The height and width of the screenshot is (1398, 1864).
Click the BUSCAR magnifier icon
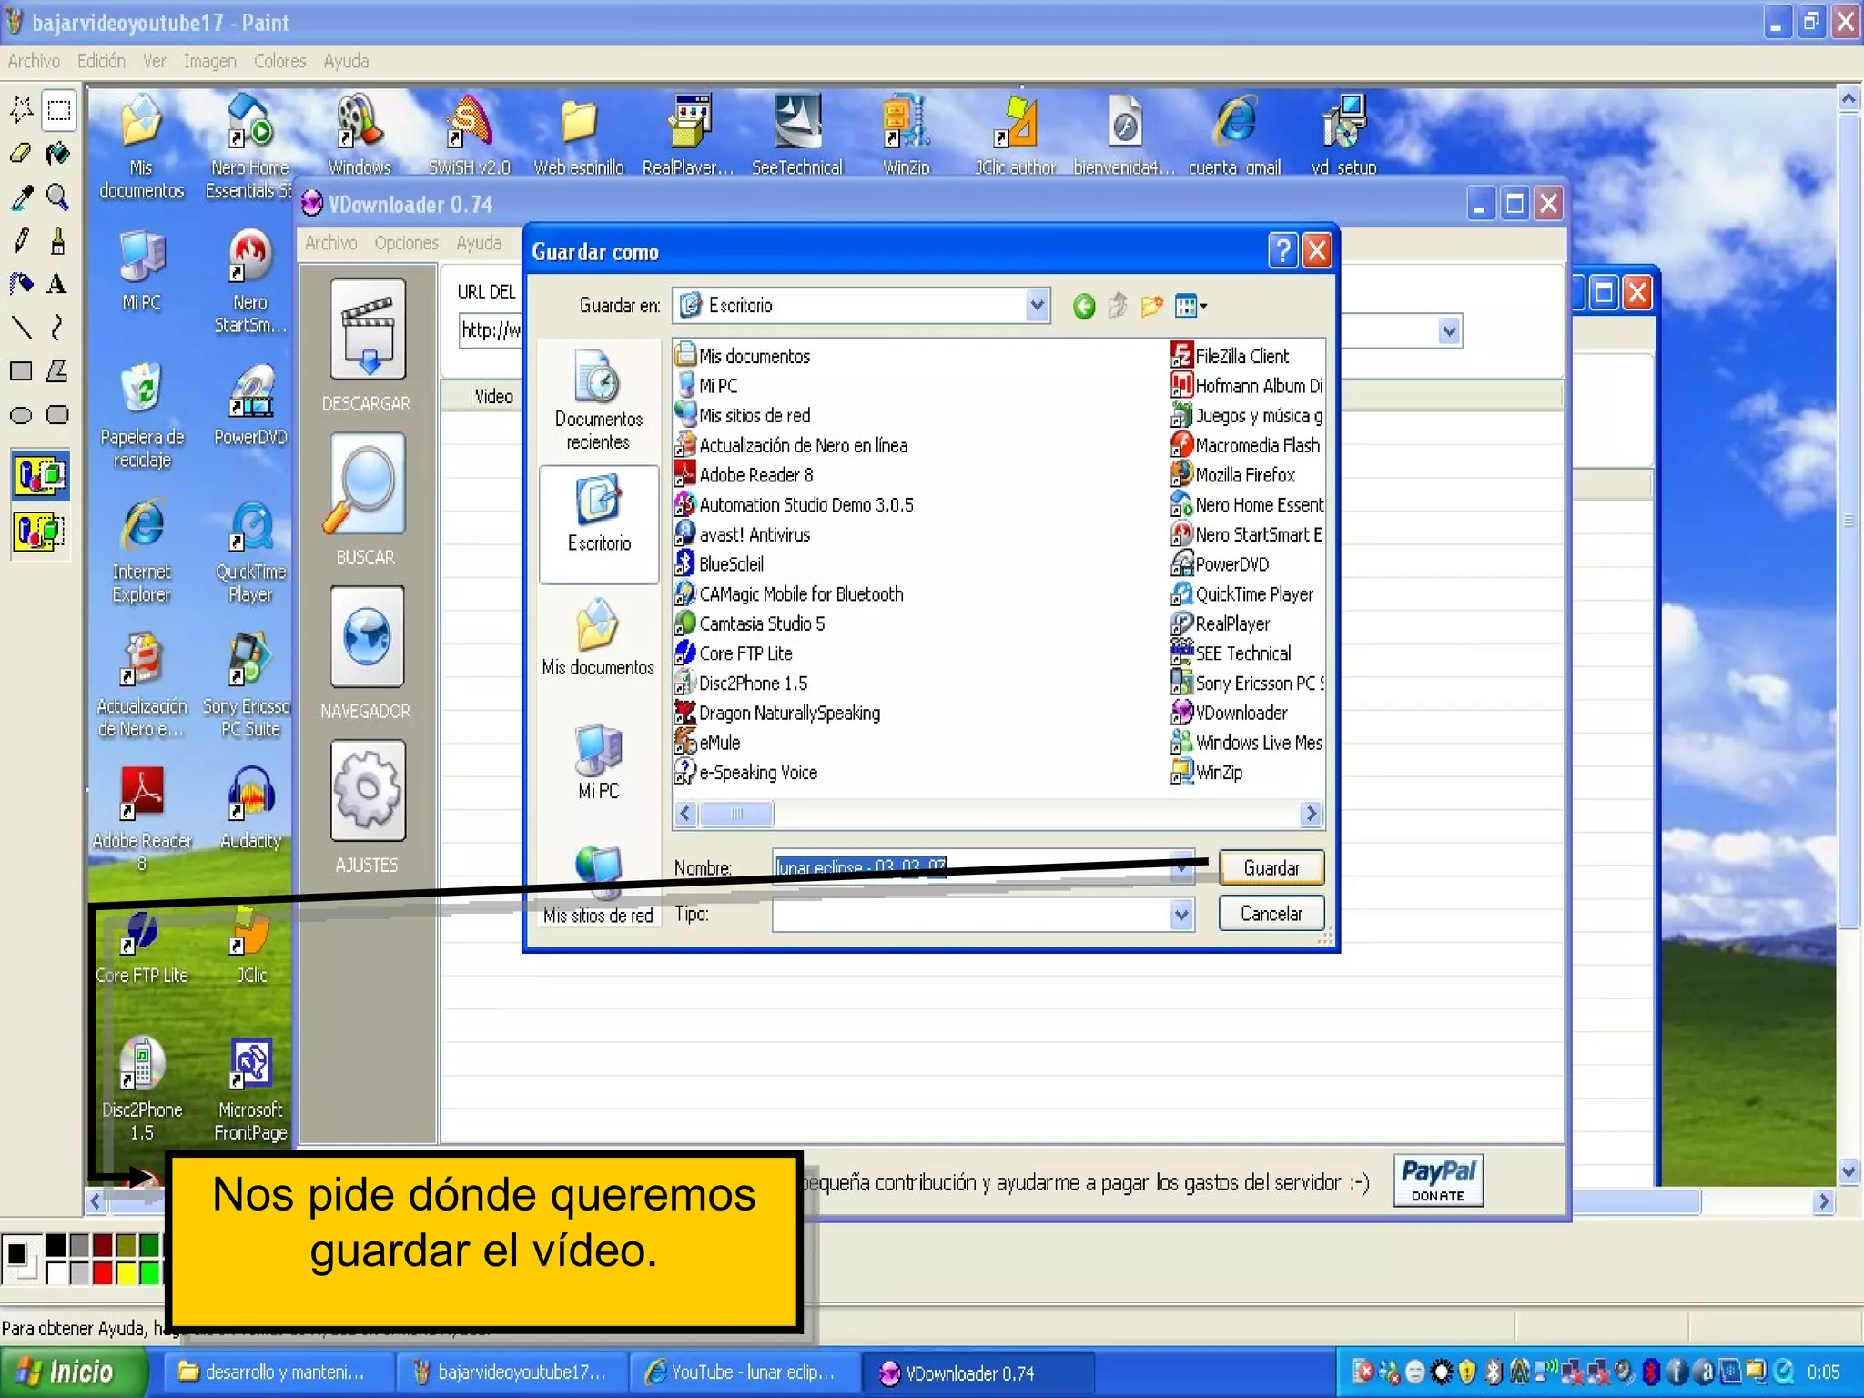click(x=367, y=483)
